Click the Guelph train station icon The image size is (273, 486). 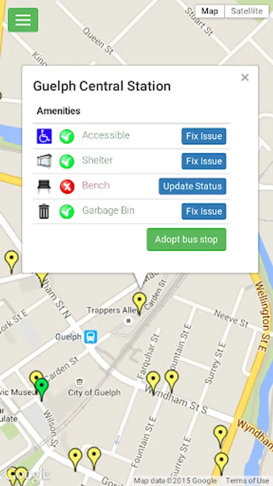point(91,337)
